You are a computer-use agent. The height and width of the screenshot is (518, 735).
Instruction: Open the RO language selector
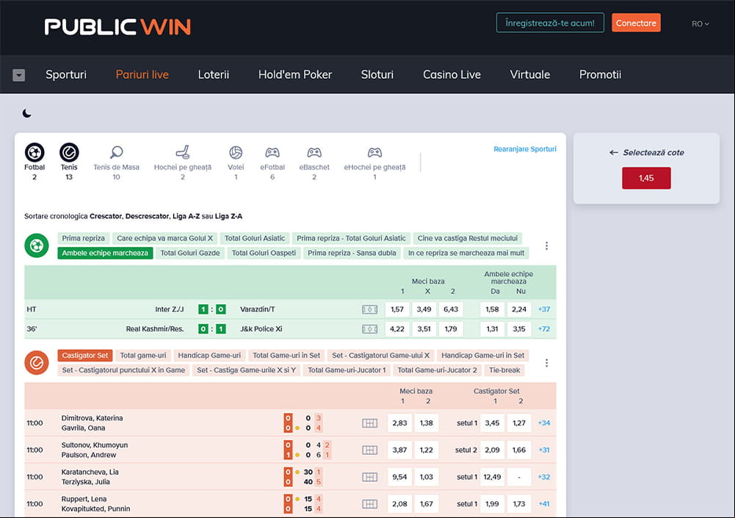point(700,24)
